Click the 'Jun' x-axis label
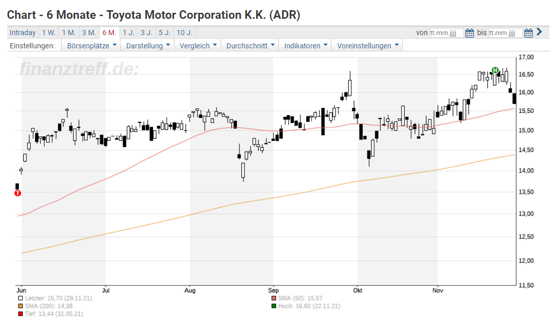The height and width of the screenshot is (325, 553). click(x=21, y=290)
